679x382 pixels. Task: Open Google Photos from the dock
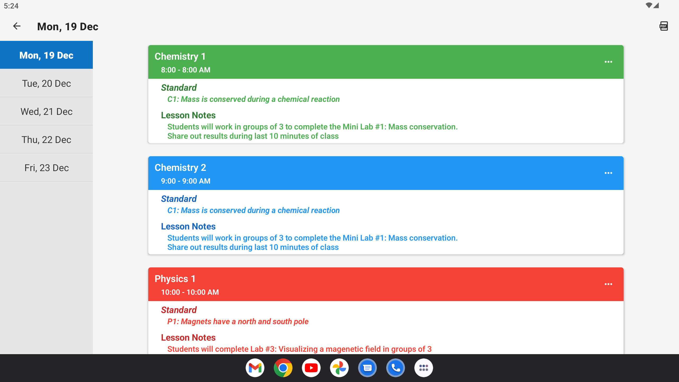click(339, 368)
